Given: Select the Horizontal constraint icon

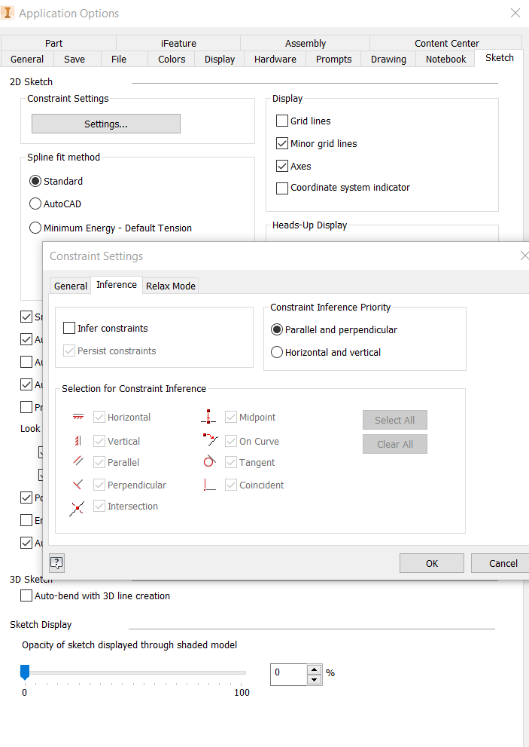Looking at the screenshot, I should 77,417.
